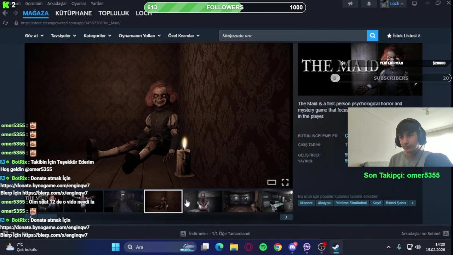Expand the Oynamanın Yolları dropdown
This screenshot has height=255, width=453.
coord(140,36)
